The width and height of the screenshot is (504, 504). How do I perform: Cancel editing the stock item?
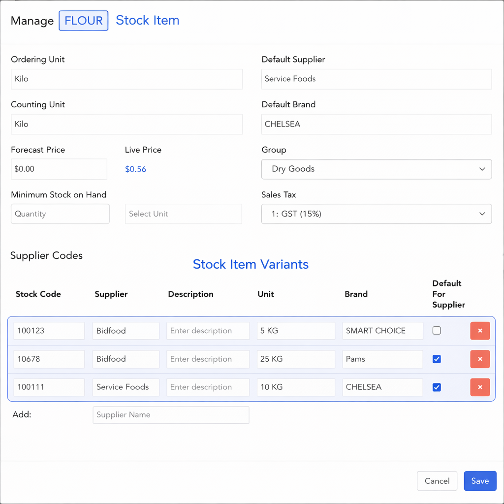tap(437, 481)
